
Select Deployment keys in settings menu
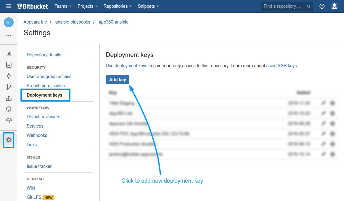45,95
